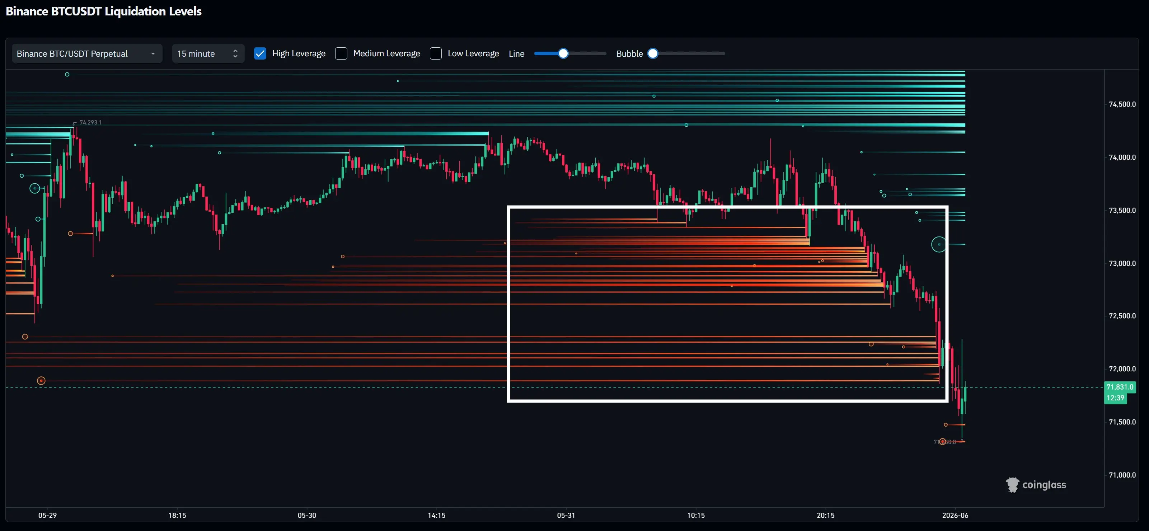
Task: Enable the Medium Leverage checkbox
Action: 341,53
